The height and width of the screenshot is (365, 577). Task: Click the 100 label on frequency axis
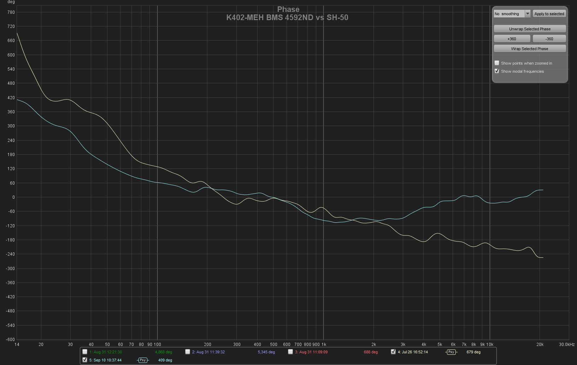tap(157, 345)
